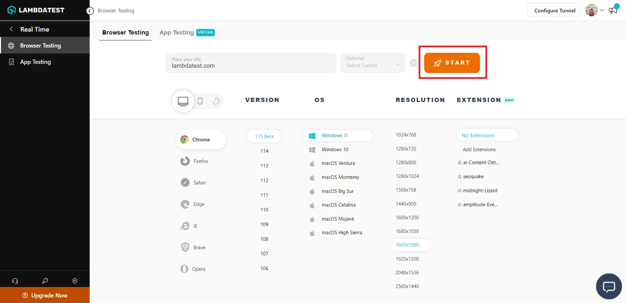Collapse sidebar with the circular arrow icon
This screenshot has width=626, height=303.
[x=90, y=11]
